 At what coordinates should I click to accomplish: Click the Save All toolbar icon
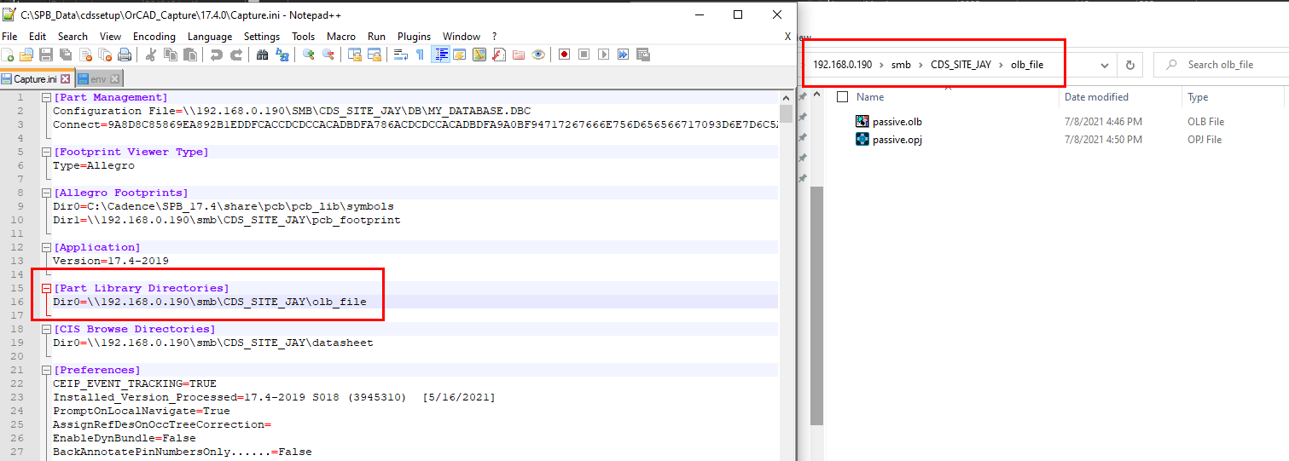pos(65,55)
